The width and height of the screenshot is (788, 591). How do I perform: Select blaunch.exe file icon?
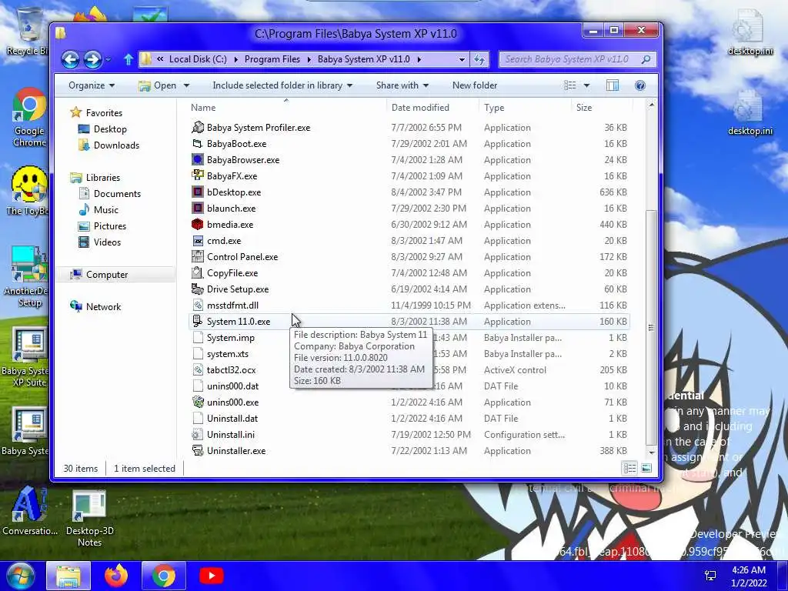coord(198,208)
